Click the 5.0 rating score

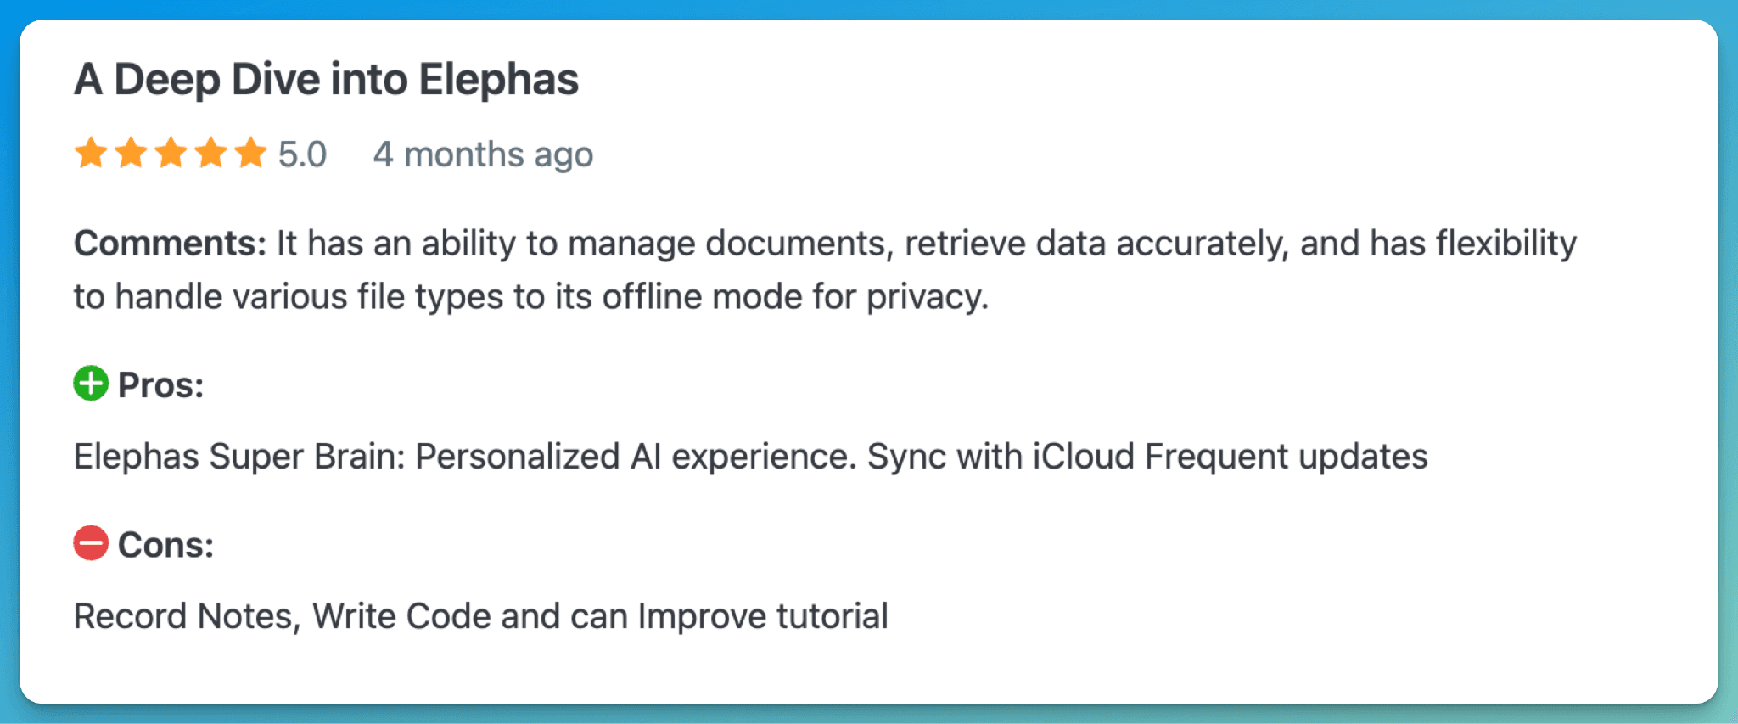coord(302,154)
